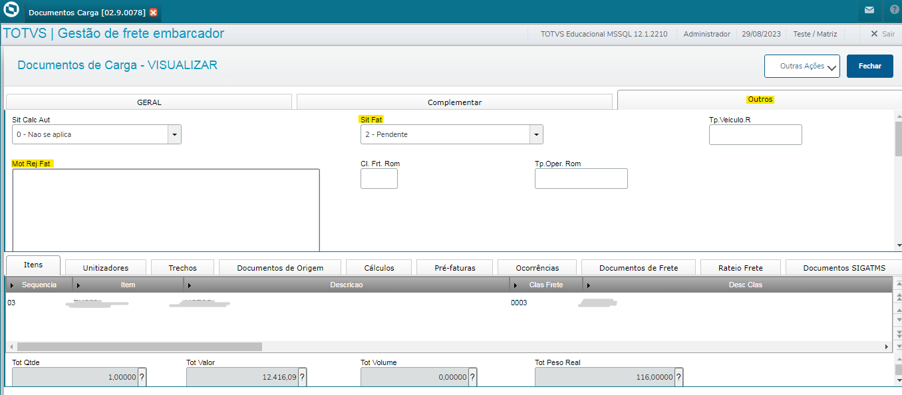Click the TOTVS logo icon
The image size is (902, 395).
11,11
